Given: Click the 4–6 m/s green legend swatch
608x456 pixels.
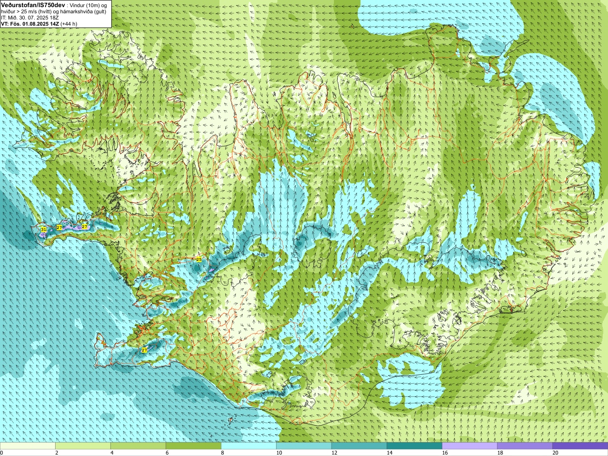Looking at the screenshot, I should 138,446.
